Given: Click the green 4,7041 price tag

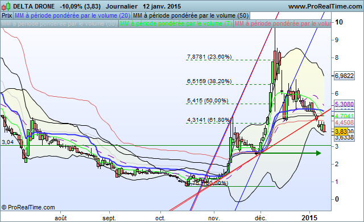Looking at the screenshot, I should click(x=344, y=116).
